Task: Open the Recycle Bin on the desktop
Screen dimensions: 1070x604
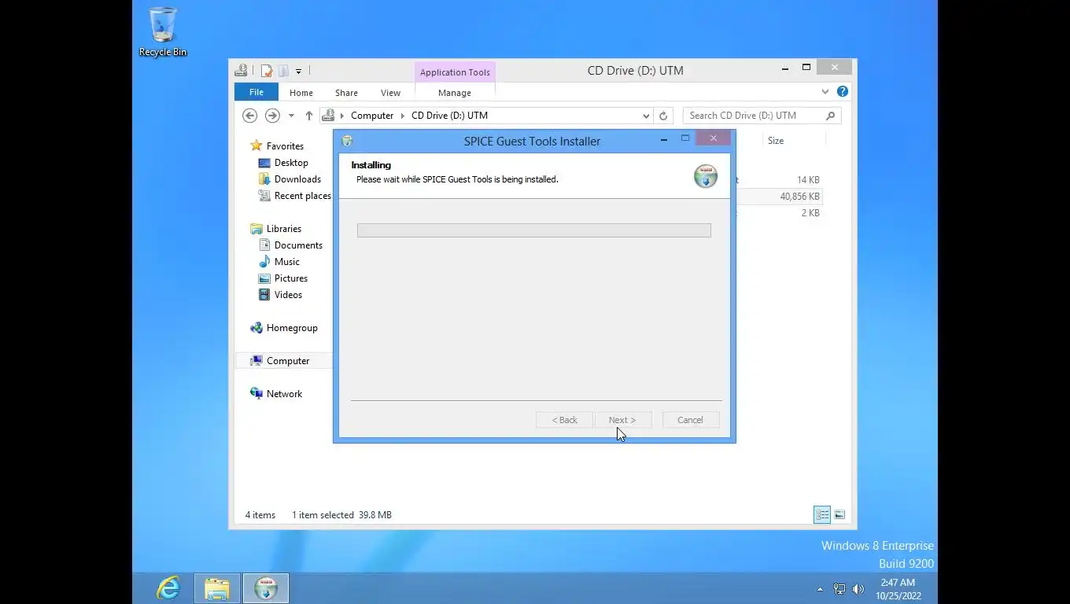Action: tap(163, 31)
